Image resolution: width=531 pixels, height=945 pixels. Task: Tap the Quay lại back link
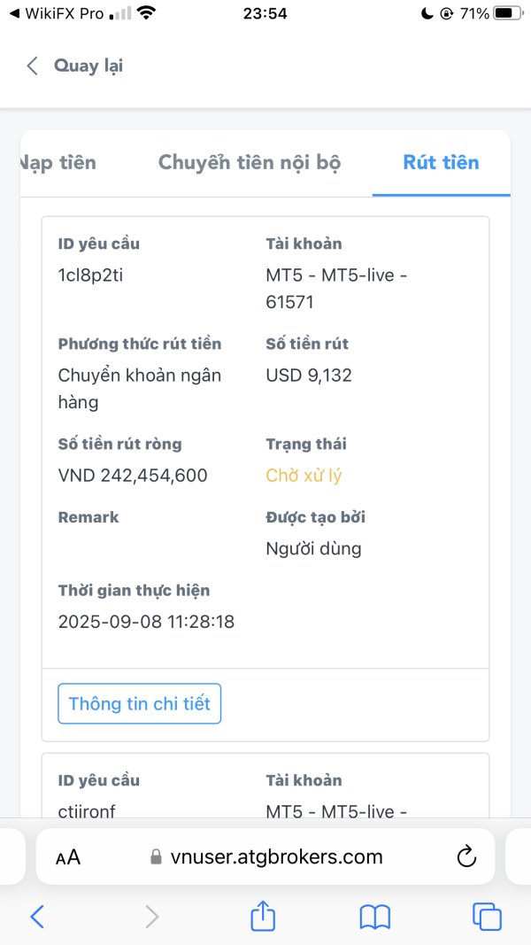coord(88,66)
